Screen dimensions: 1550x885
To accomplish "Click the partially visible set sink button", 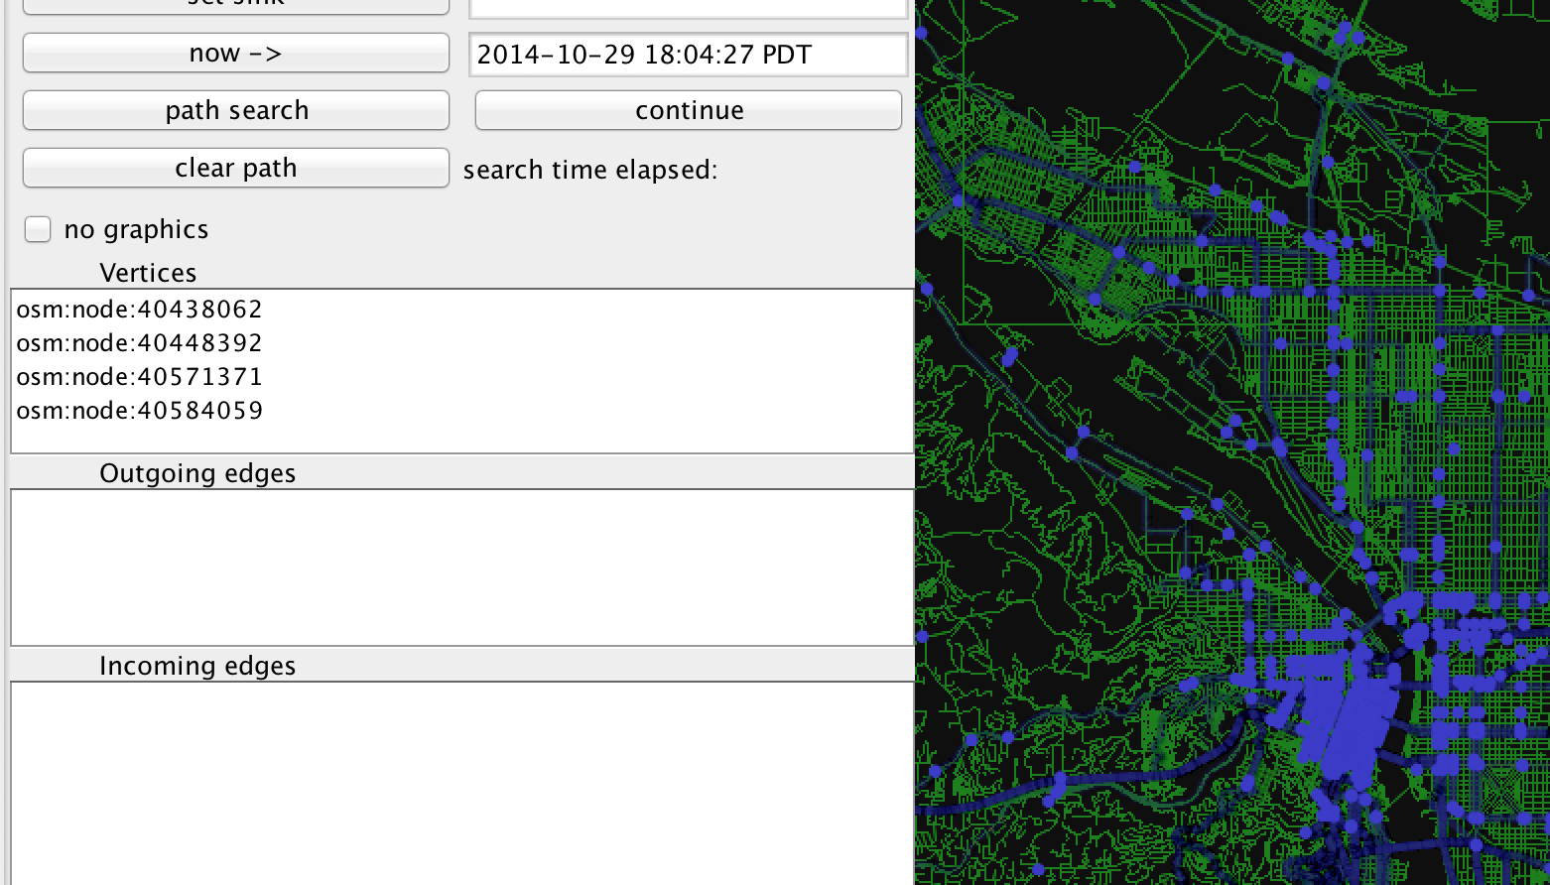I will (236, 6).
